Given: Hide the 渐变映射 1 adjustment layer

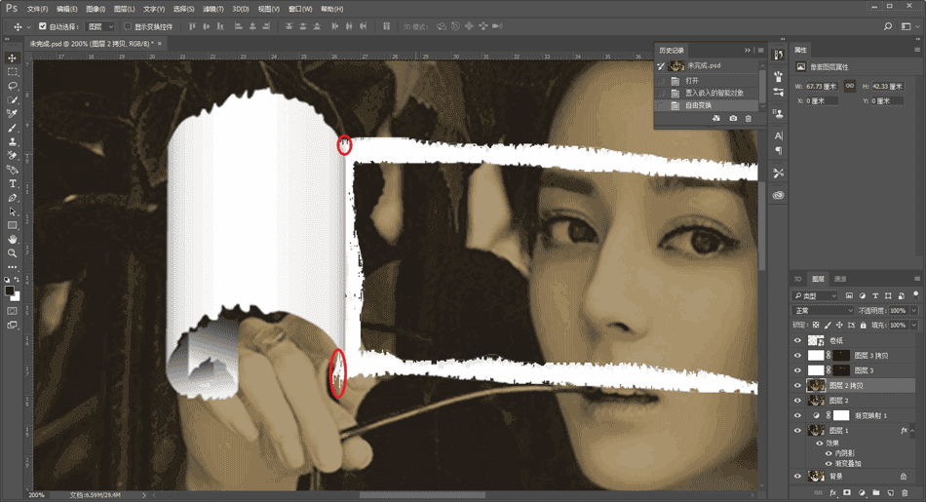Looking at the screenshot, I should (x=797, y=416).
